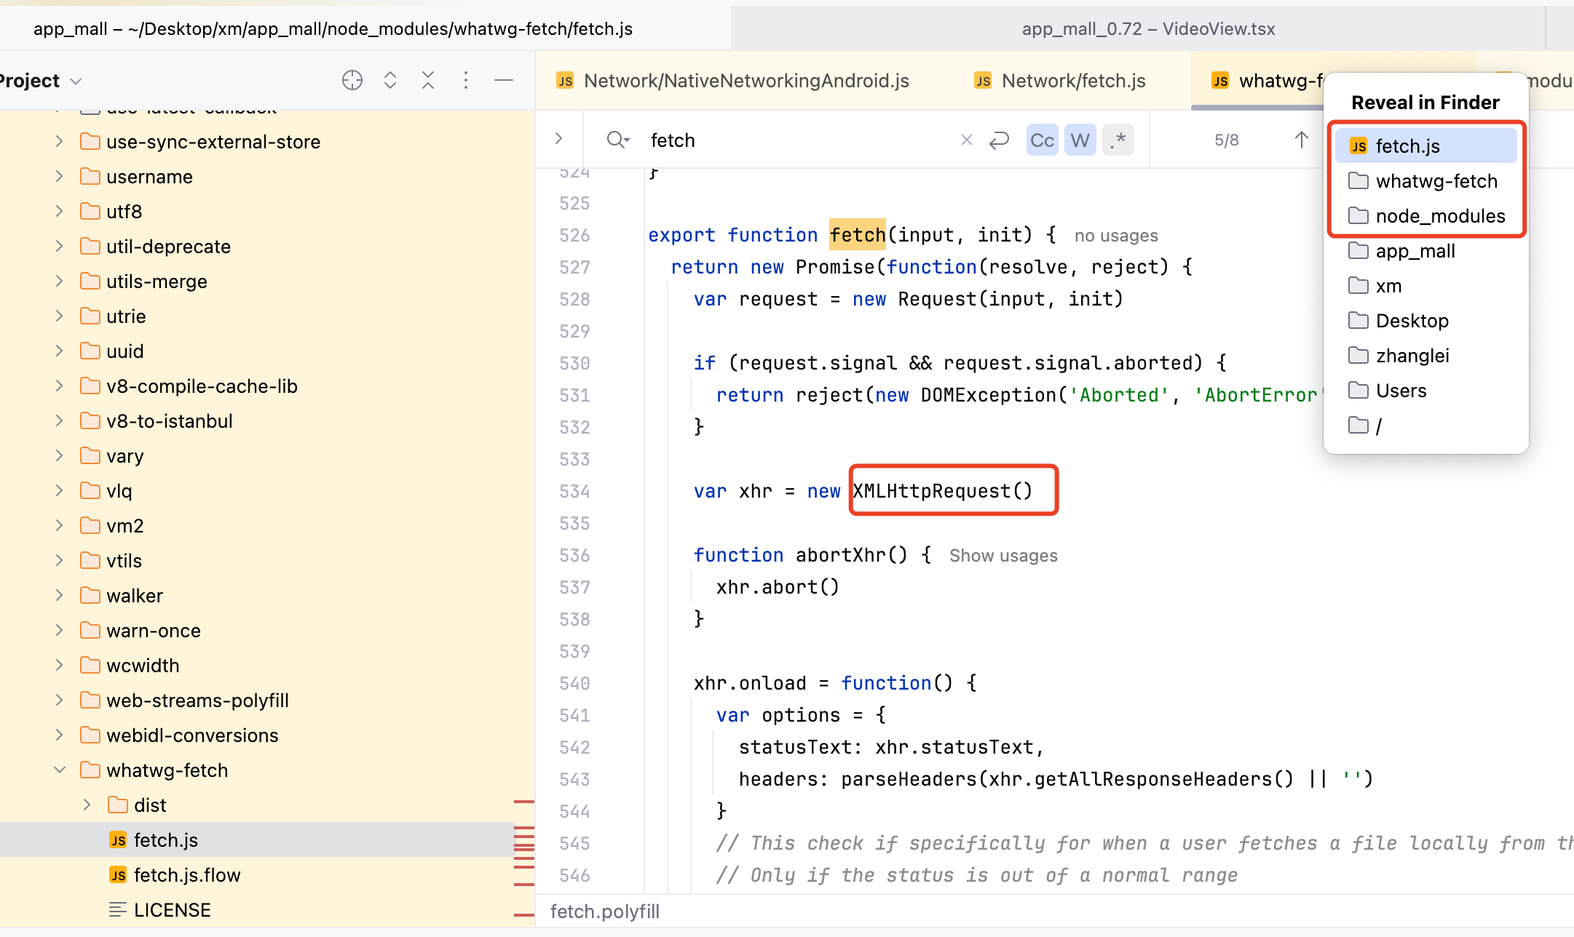Click the locate/select opened file target icon

[352, 80]
